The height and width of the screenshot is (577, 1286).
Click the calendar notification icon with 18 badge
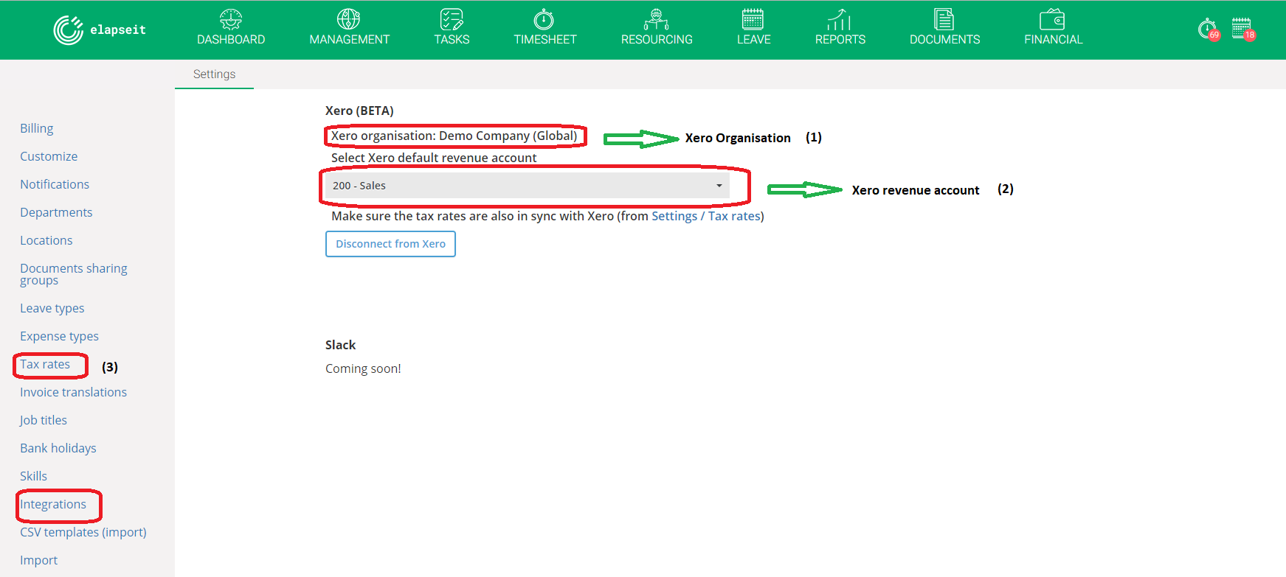click(1243, 29)
